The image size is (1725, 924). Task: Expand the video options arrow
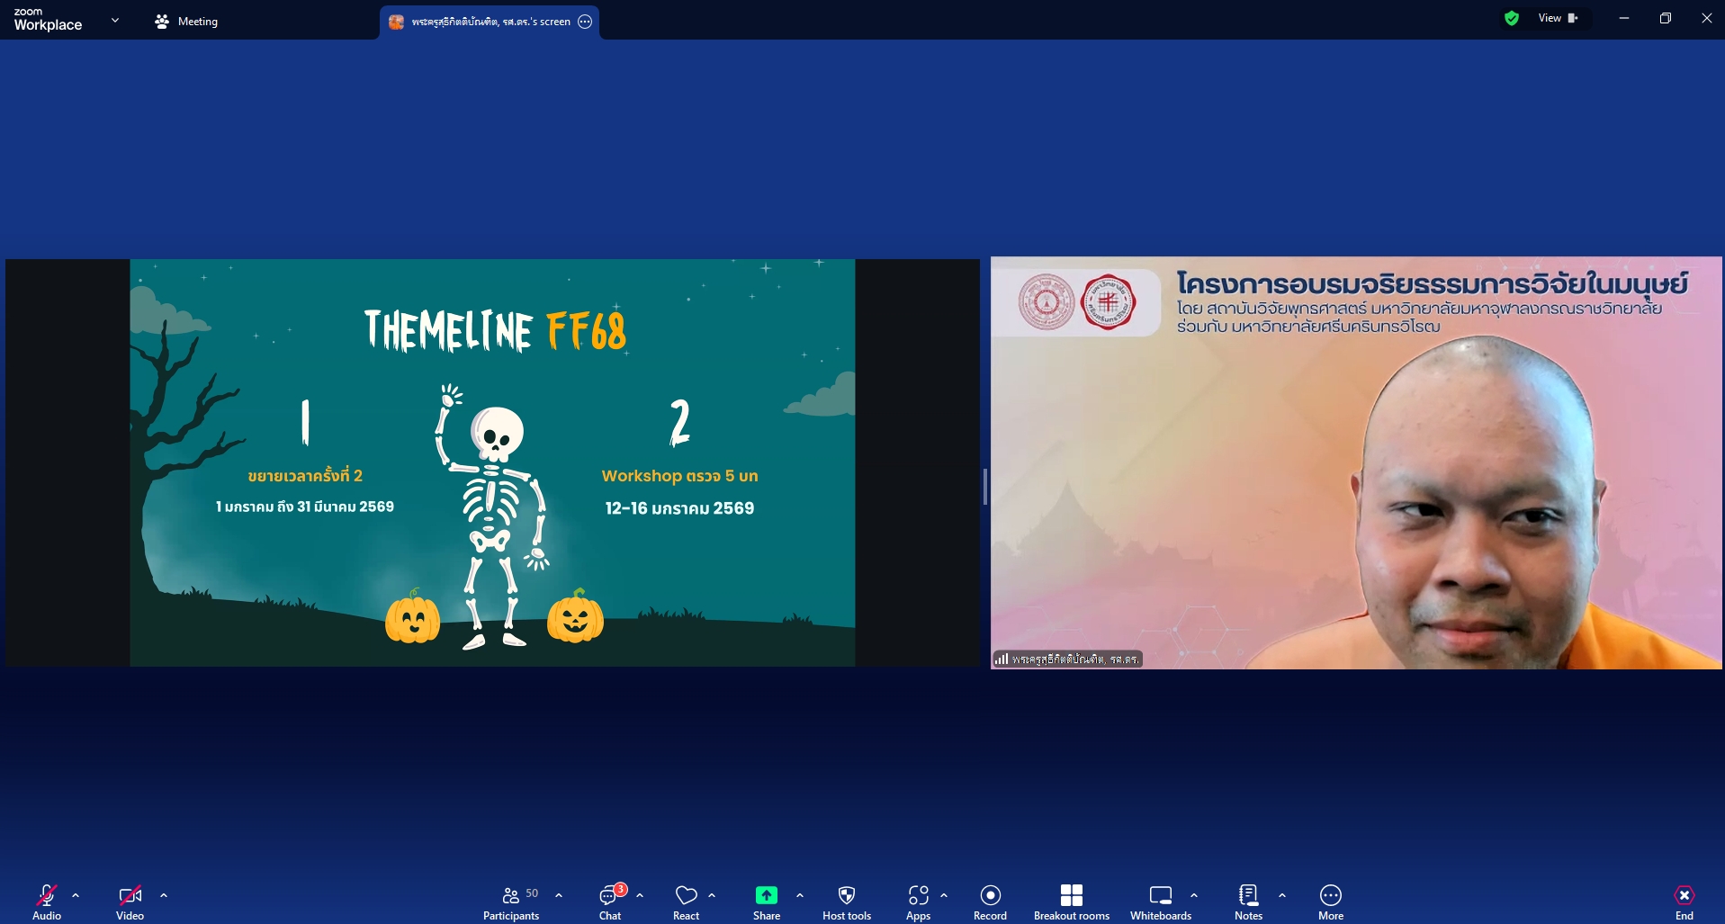click(x=164, y=896)
